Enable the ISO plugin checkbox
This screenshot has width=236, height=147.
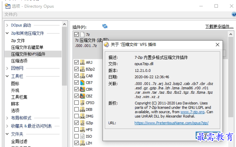point(76,136)
